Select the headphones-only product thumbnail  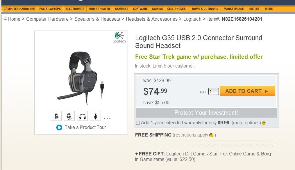pos(82,116)
